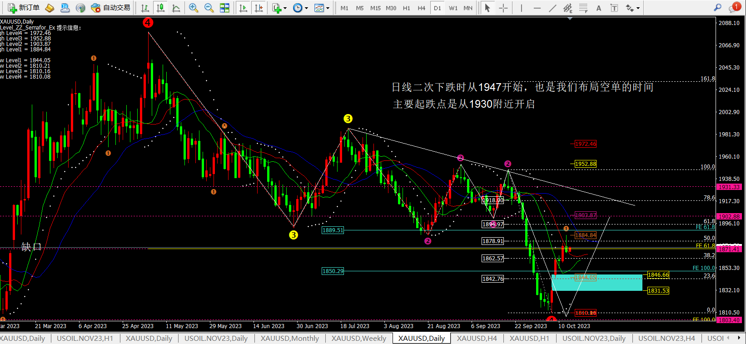Select the horizontal line drawing tool
The width and height of the screenshot is (746, 344).
pos(537,8)
